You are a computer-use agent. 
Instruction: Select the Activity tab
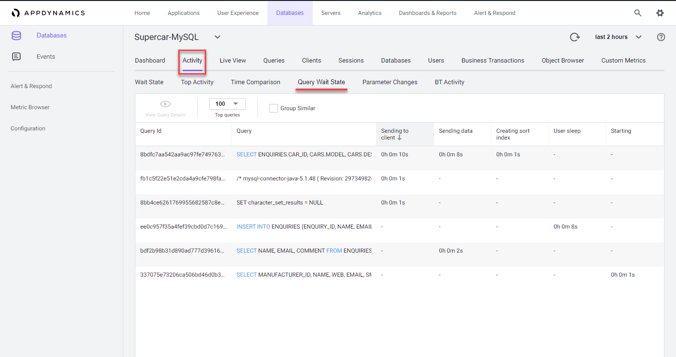tap(192, 61)
